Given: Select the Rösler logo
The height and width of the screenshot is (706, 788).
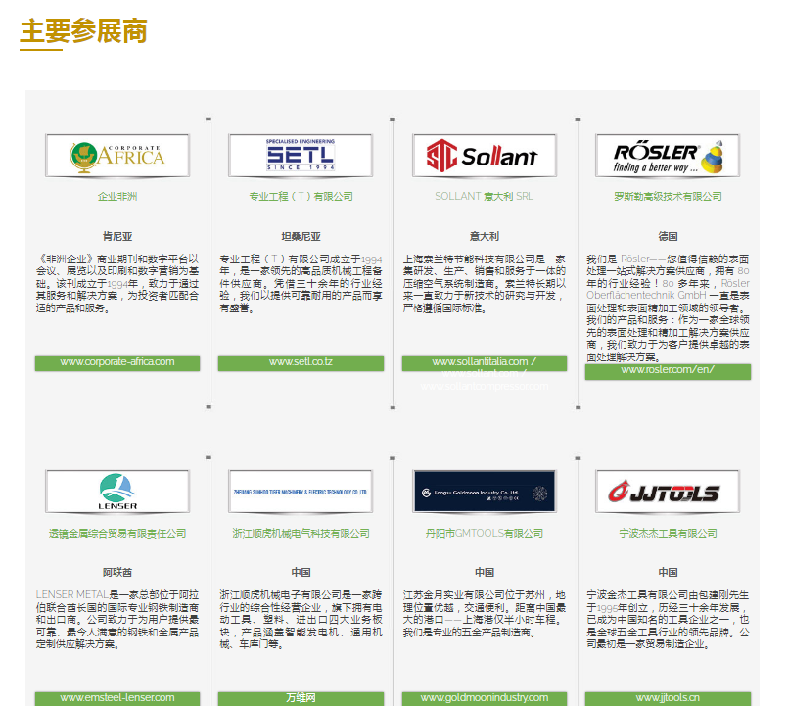Looking at the screenshot, I should point(668,156).
